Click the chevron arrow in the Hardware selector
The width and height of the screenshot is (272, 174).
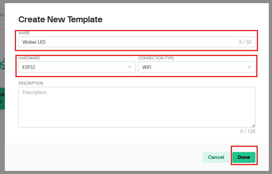[130, 67]
